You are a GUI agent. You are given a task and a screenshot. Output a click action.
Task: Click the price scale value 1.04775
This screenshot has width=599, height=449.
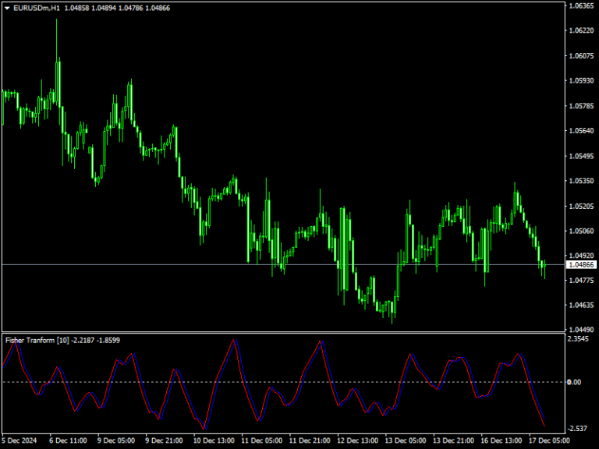(581, 281)
